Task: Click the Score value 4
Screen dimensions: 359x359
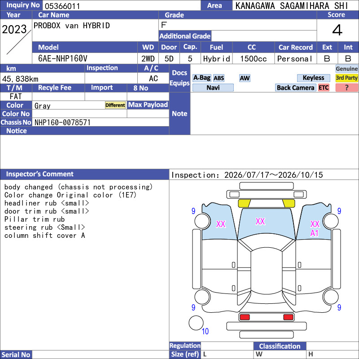Action: click(337, 30)
